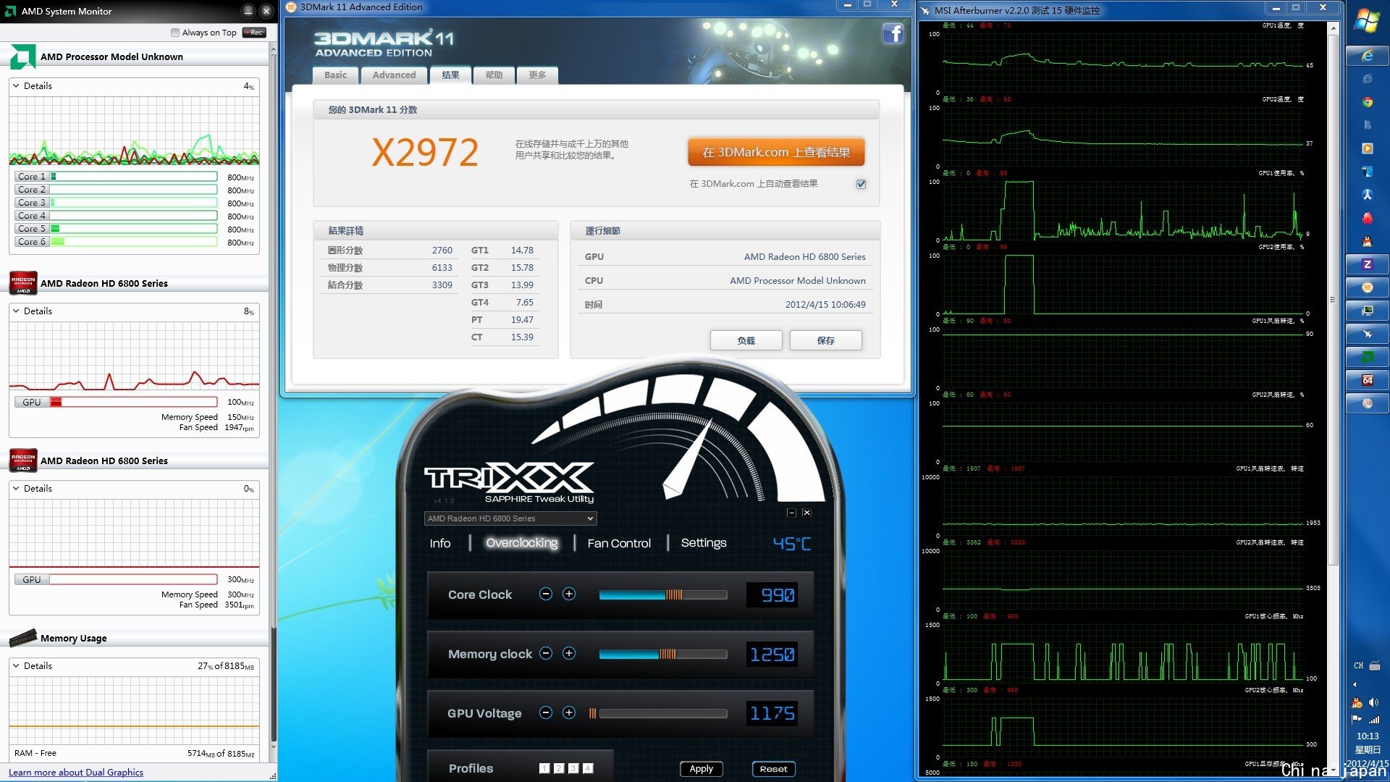Open the Action Center flag tray icon

click(x=1357, y=719)
